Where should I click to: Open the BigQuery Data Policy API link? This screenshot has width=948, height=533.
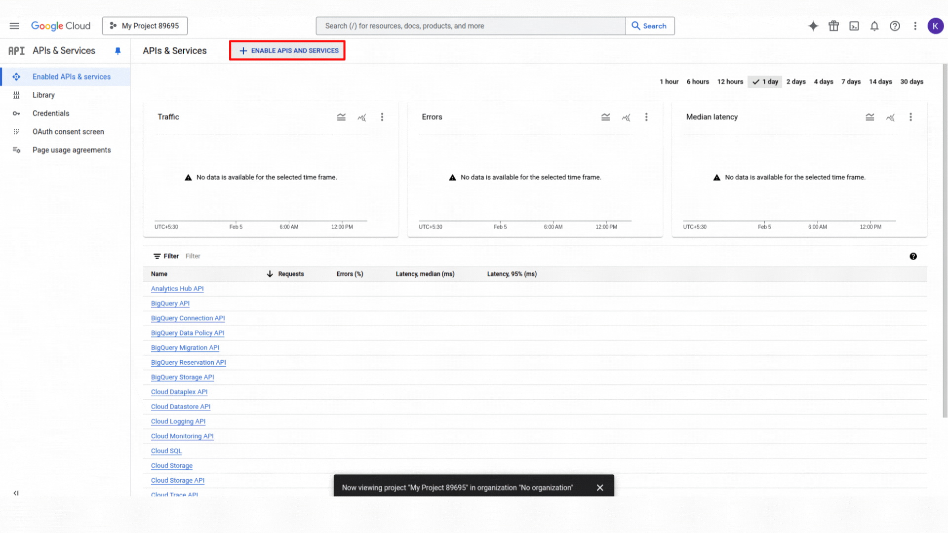click(x=188, y=333)
